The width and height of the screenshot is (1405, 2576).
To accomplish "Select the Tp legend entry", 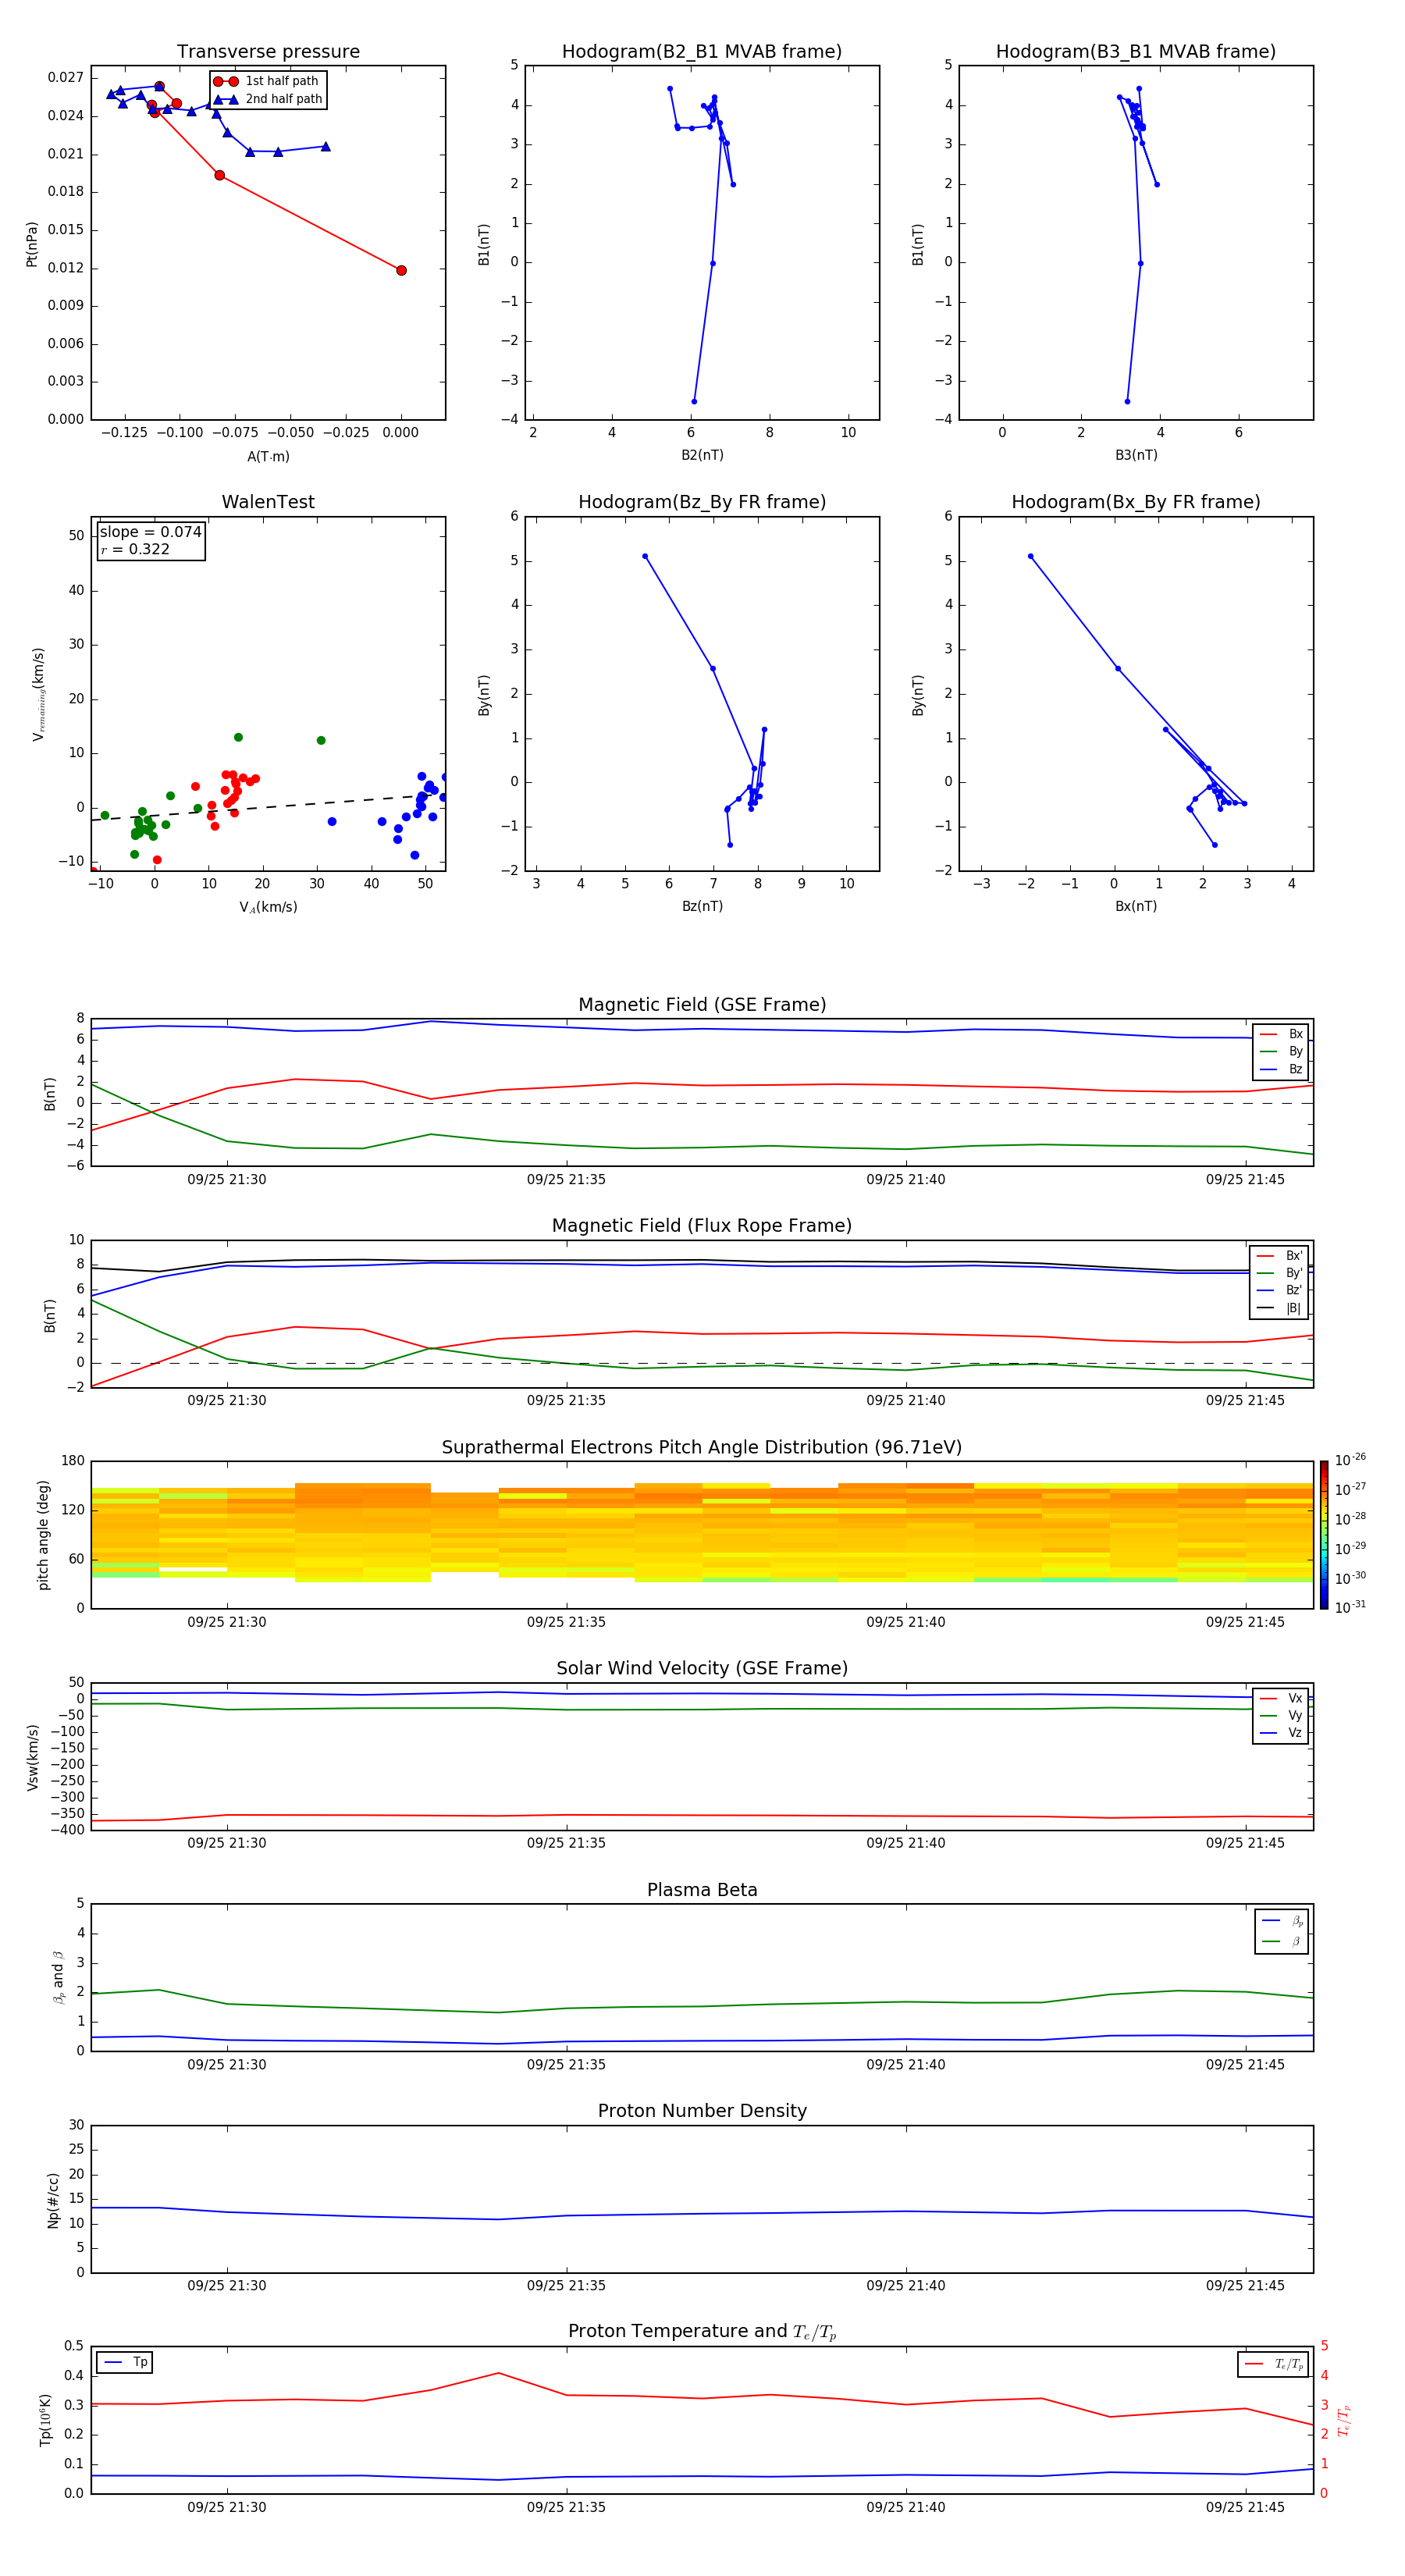I will [x=125, y=2362].
